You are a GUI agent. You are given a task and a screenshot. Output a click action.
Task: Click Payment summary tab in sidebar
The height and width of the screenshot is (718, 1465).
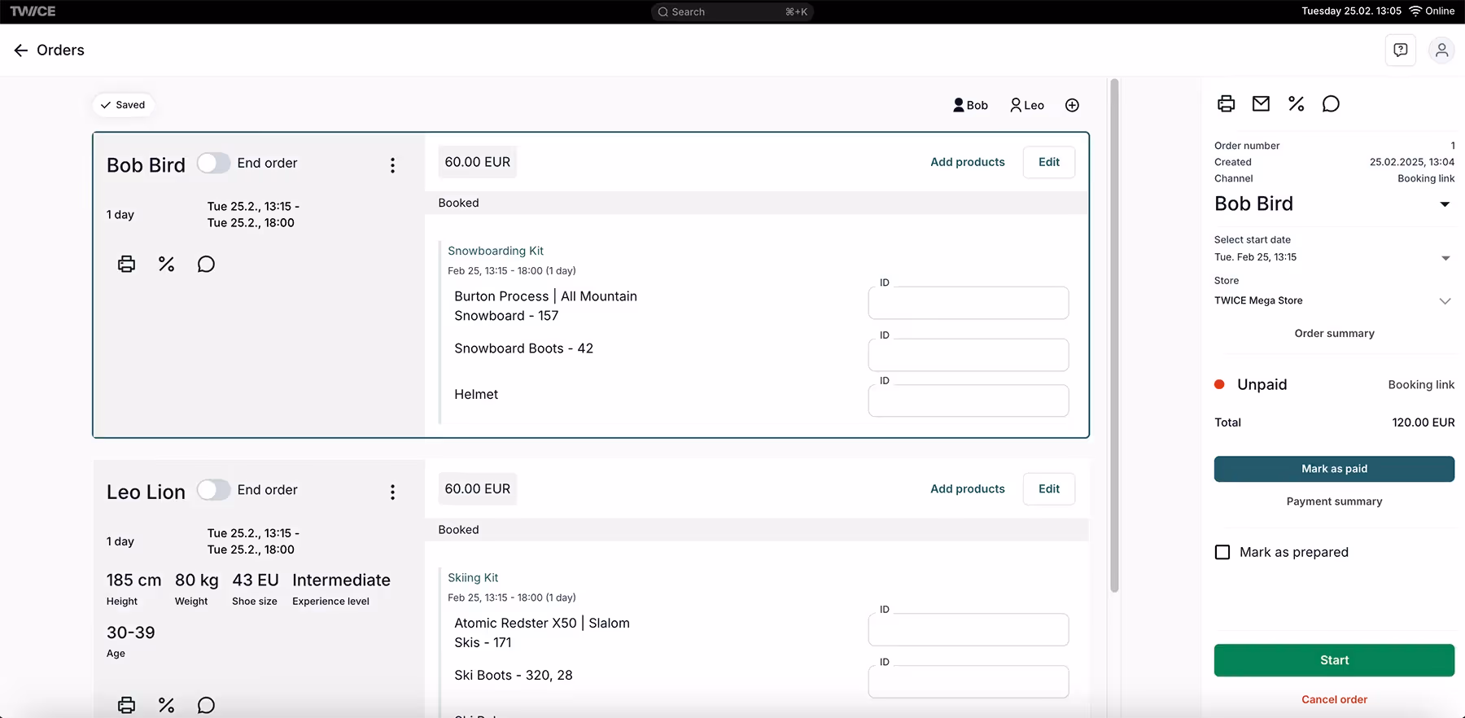click(1334, 501)
